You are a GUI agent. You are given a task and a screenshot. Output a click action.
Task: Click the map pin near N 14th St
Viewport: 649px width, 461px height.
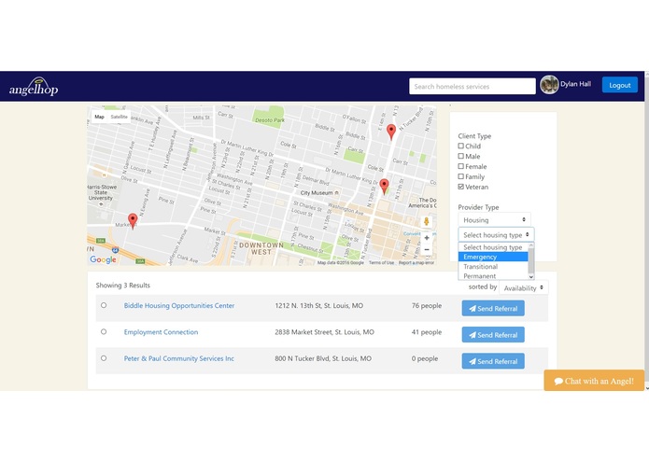coord(390,132)
